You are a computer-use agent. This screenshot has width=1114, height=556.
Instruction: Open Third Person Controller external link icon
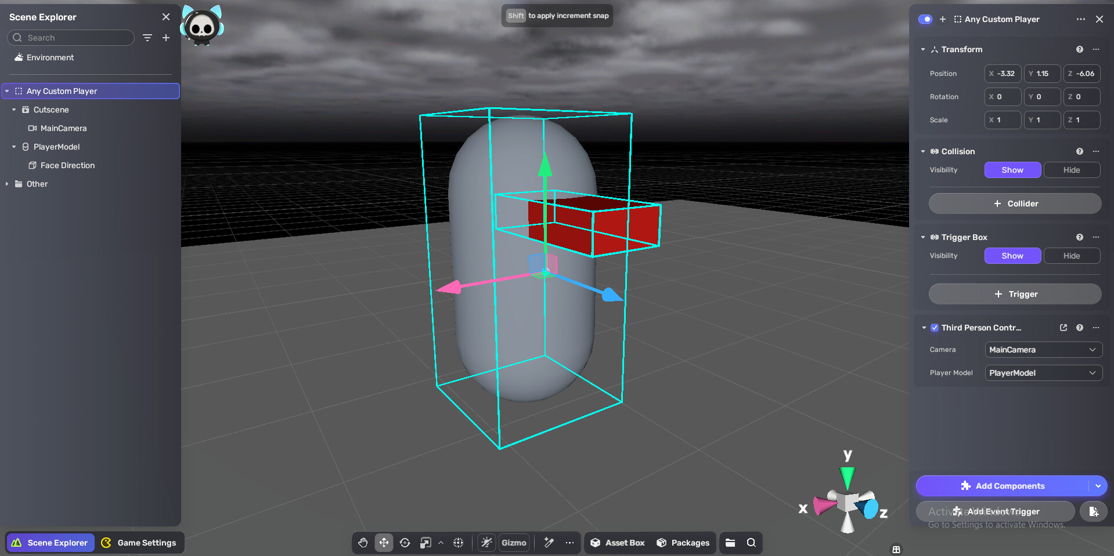pos(1063,328)
